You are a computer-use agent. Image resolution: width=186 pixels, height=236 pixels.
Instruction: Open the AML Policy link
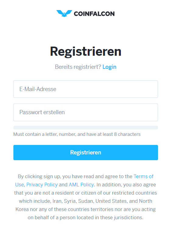click(81, 185)
